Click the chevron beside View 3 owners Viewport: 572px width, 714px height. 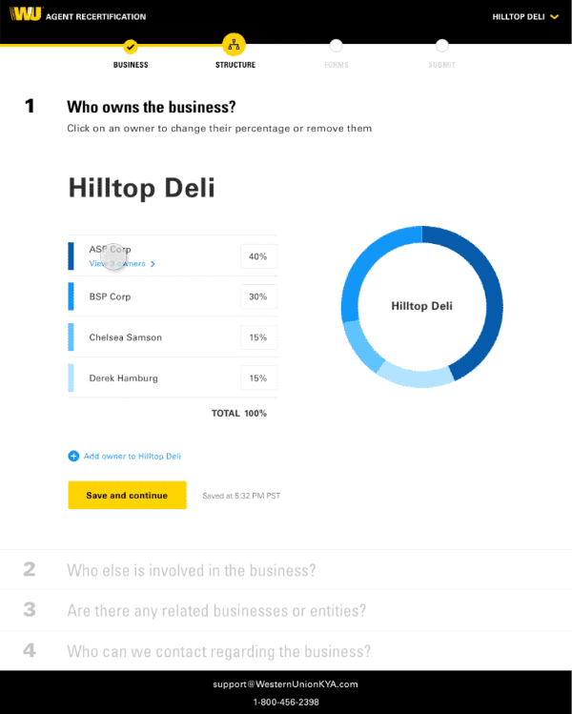click(153, 264)
